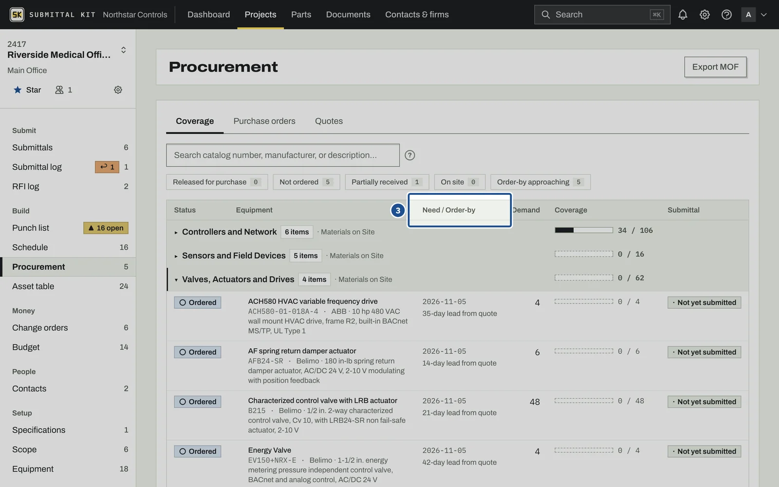The height and width of the screenshot is (487, 779).
Task: Toggle Not ordered filter chip
Action: tap(306, 182)
